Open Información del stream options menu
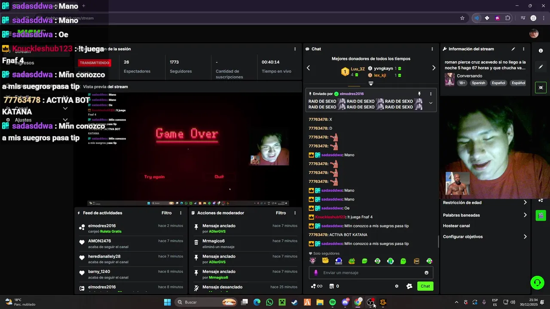The height and width of the screenshot is (309, 550). click(523, 49)
